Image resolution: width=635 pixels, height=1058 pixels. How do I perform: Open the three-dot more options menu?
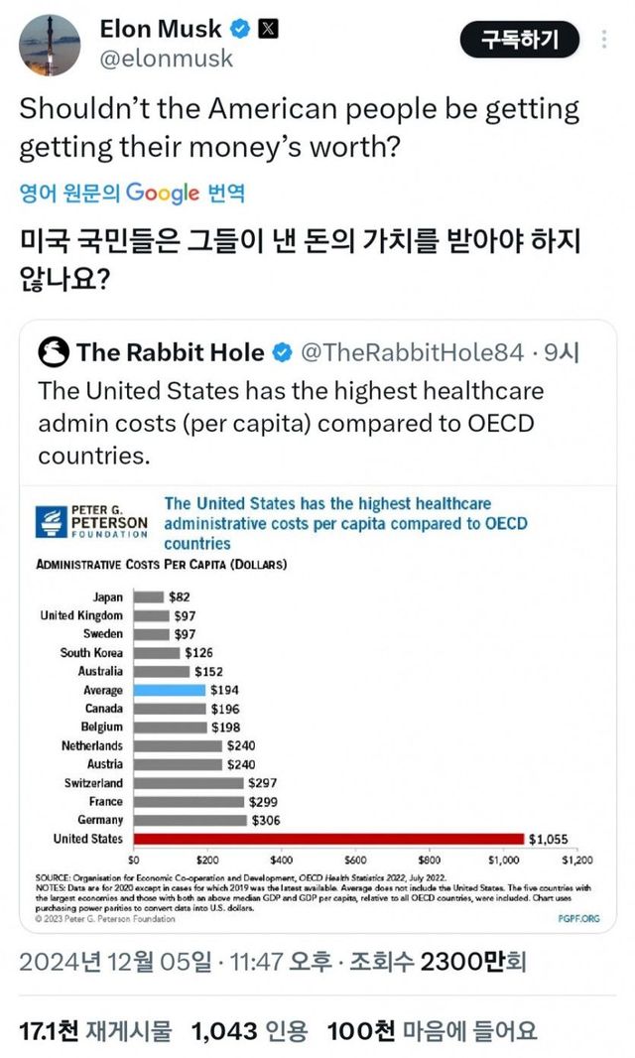coord(605,40)
